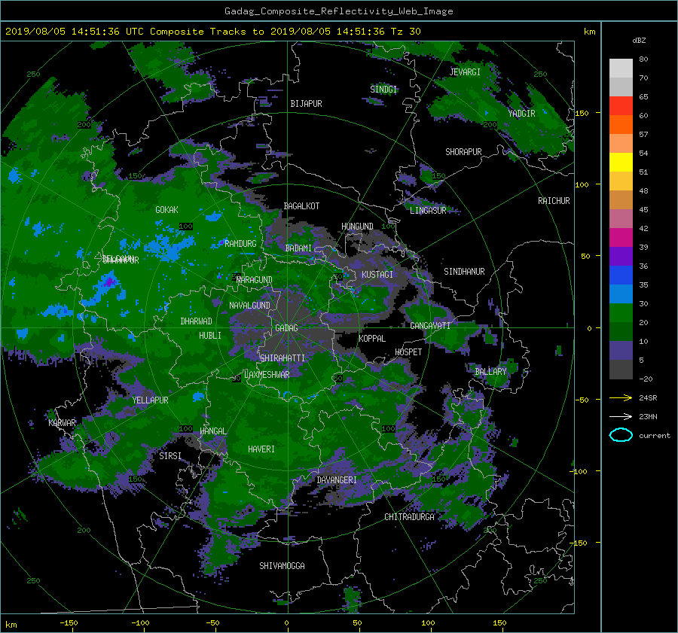Viewport: 678px width, 633px height.
Task: Click the NARAGUND city label
Action: [x=255, y=280]
